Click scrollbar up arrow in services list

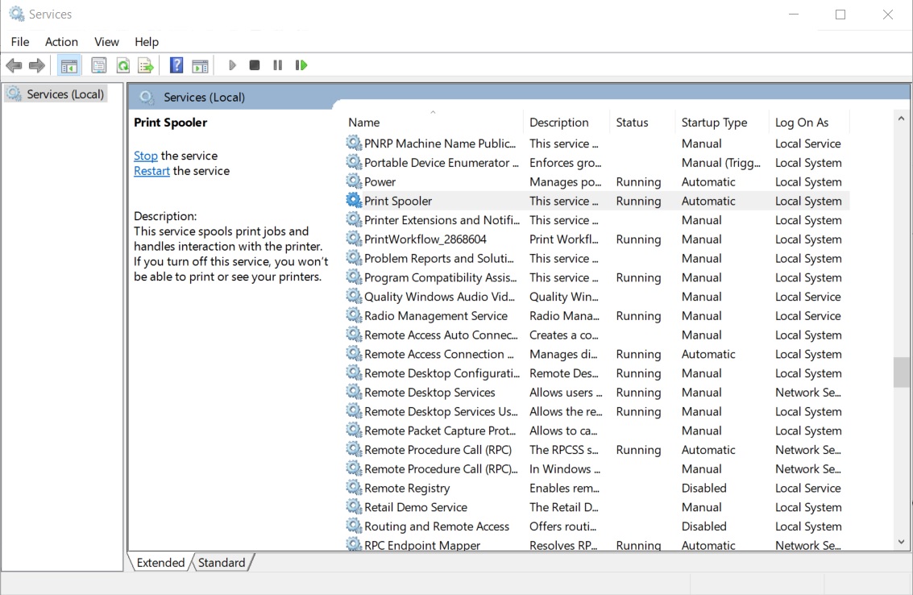point(901,119)
